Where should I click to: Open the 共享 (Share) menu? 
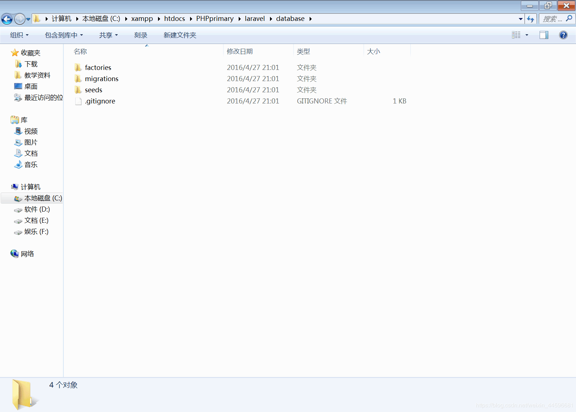[x=108, y=35]
